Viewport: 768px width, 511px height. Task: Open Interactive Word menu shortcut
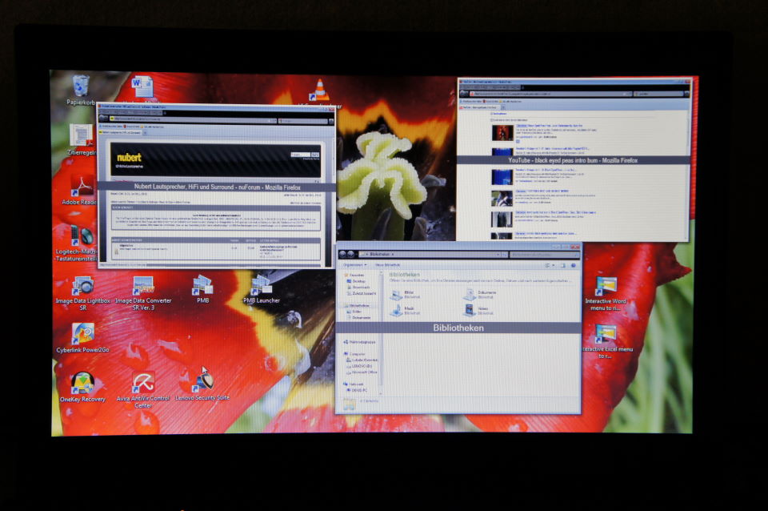pos(606,287)
